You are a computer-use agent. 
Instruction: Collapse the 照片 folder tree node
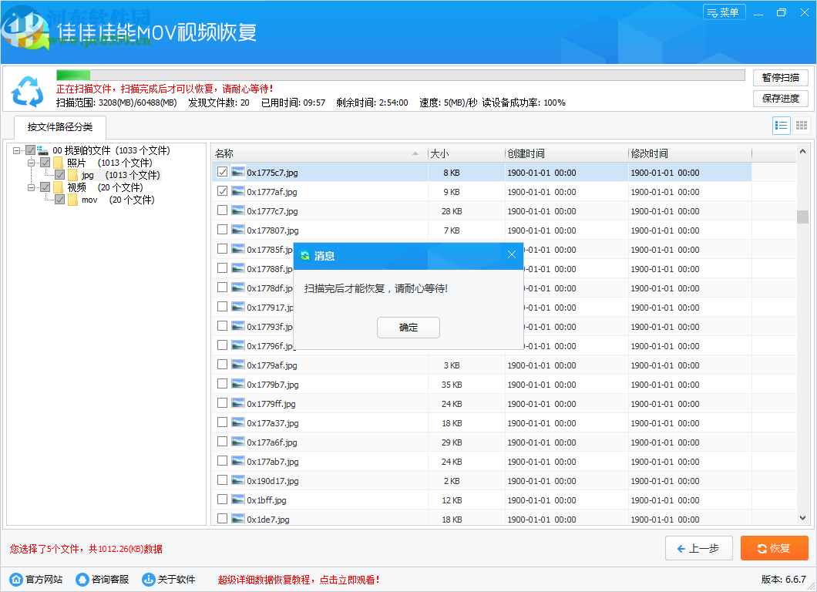(x=32, y=163)
